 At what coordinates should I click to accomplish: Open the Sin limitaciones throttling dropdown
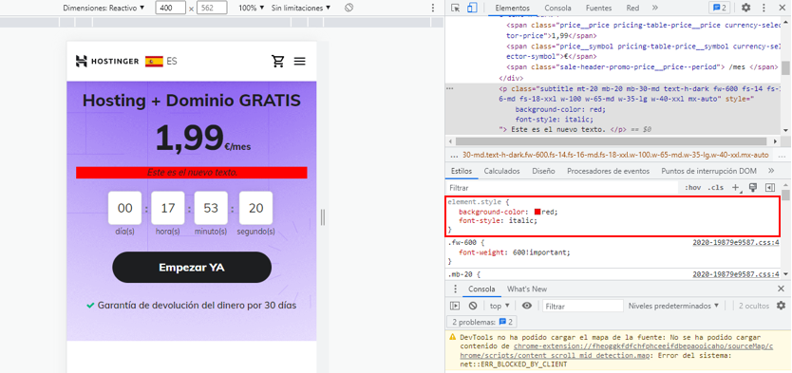click(x=301, y=9)
